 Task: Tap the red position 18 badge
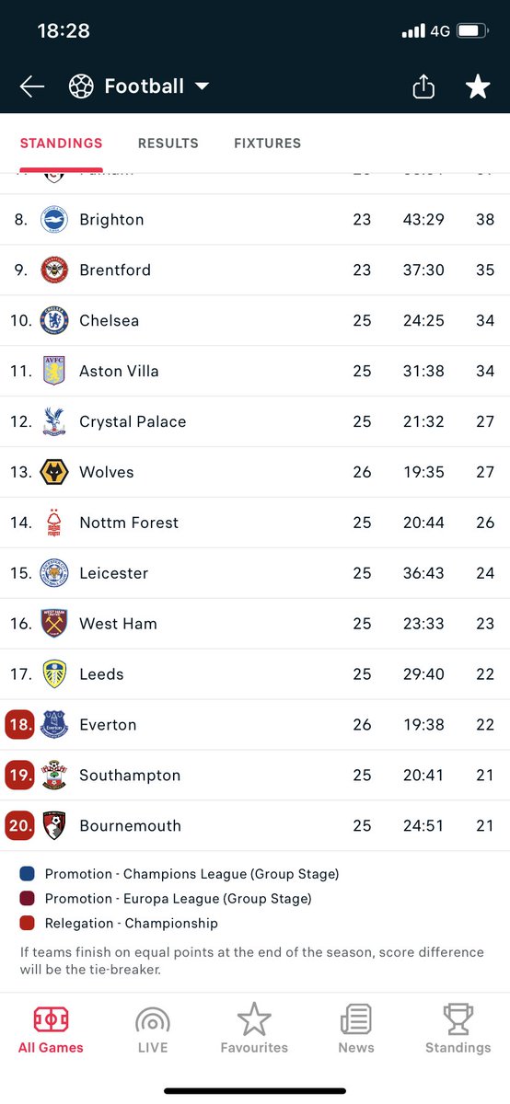click(19, 725)
